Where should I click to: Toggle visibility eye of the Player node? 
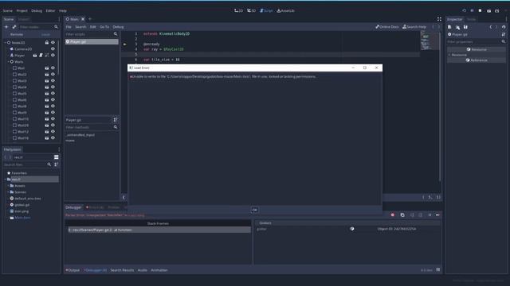pyautogui.click(x=53, y=56)
